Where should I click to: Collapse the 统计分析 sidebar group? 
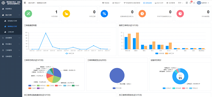tap(11, 15)
